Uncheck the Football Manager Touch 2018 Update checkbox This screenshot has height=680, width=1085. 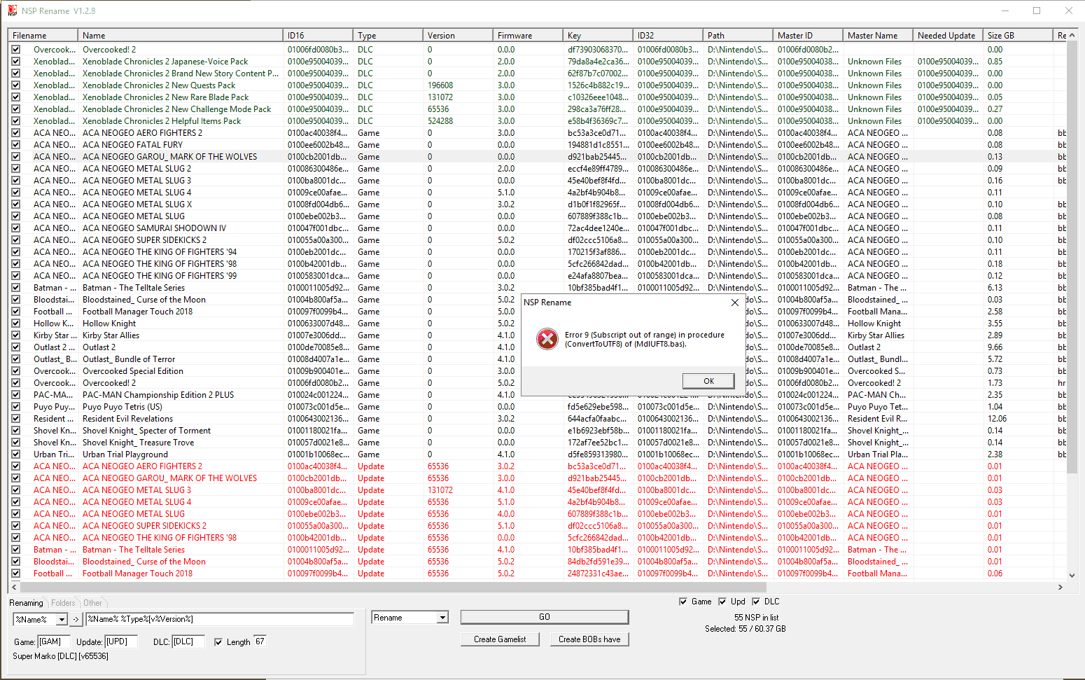(x=16, y=574)
